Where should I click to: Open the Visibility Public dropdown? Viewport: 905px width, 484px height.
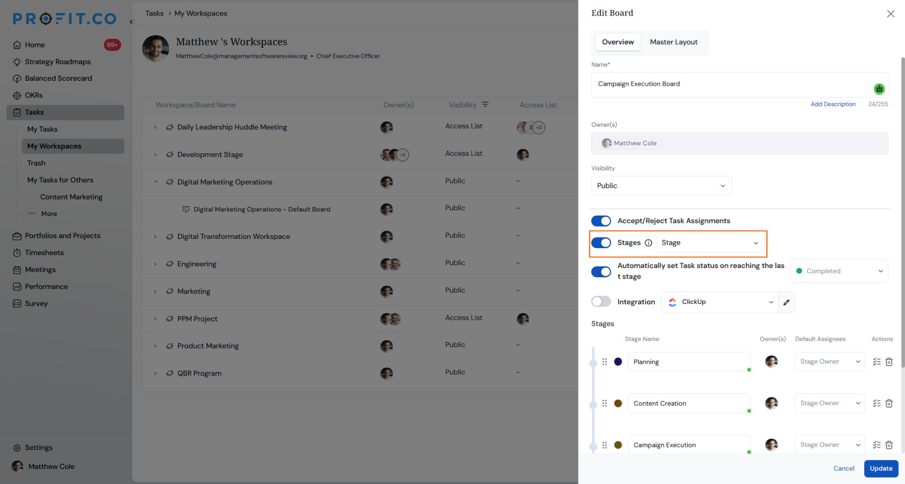click(661, 186)
